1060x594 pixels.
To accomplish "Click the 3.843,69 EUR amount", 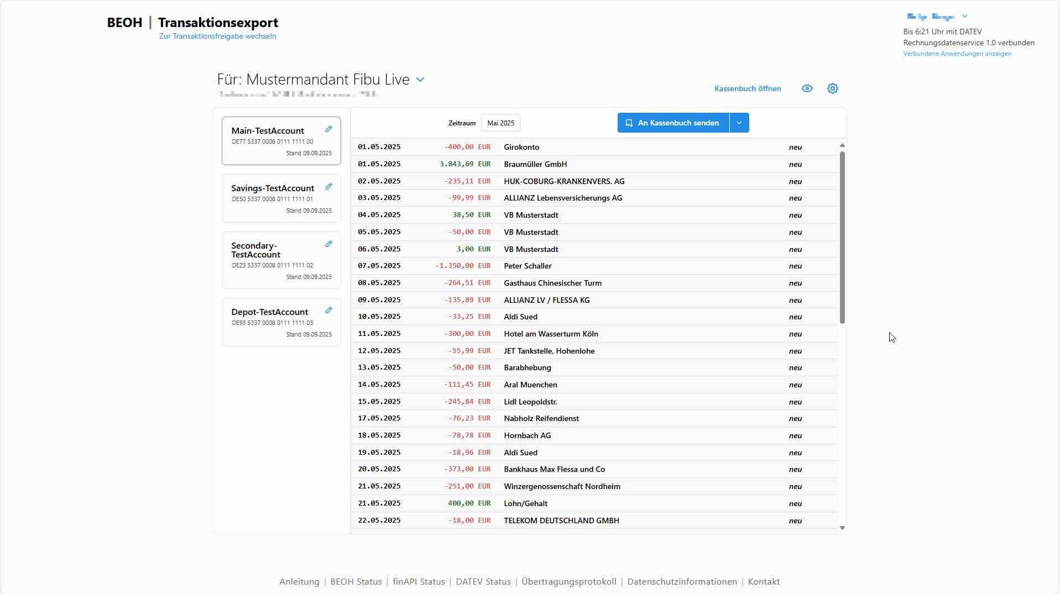I will [x=465, y=164].
